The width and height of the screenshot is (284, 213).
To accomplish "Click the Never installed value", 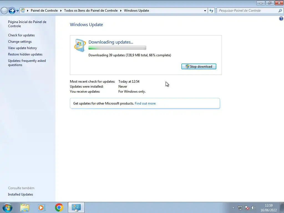I will pyautogui.click(x=123, y=87).
